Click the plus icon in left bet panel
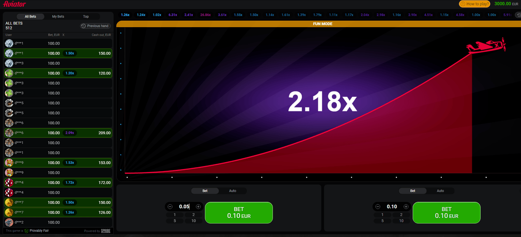 click(x=198, y=207)
